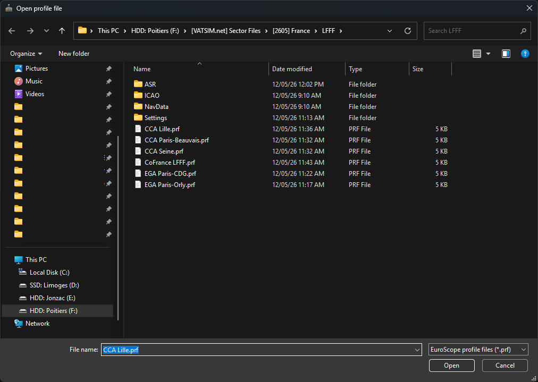Viewport: 538px width, 382px height.
Task: Cancel the Open profile file dialog
Action: (x=505, y=366)
